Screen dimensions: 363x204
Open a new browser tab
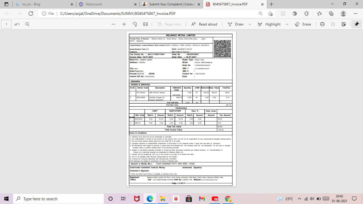[x=272, y=4]
